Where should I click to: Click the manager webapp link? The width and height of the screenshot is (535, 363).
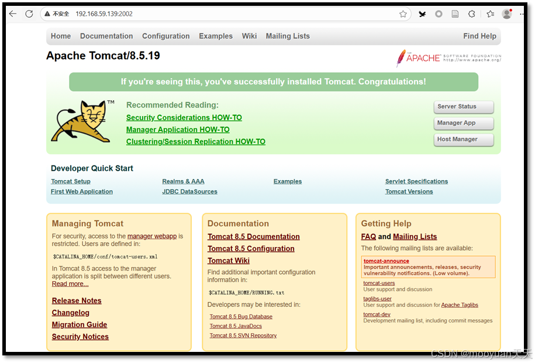click(152, 236)
